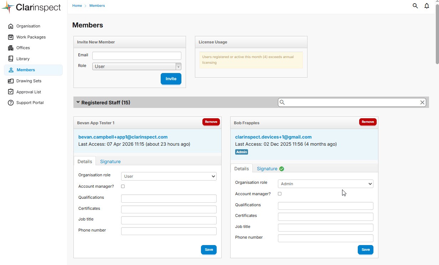Open notifications bell icon
Image resolution: width=439 pixels, height=265 pixels.
click(x=427, y=6)
